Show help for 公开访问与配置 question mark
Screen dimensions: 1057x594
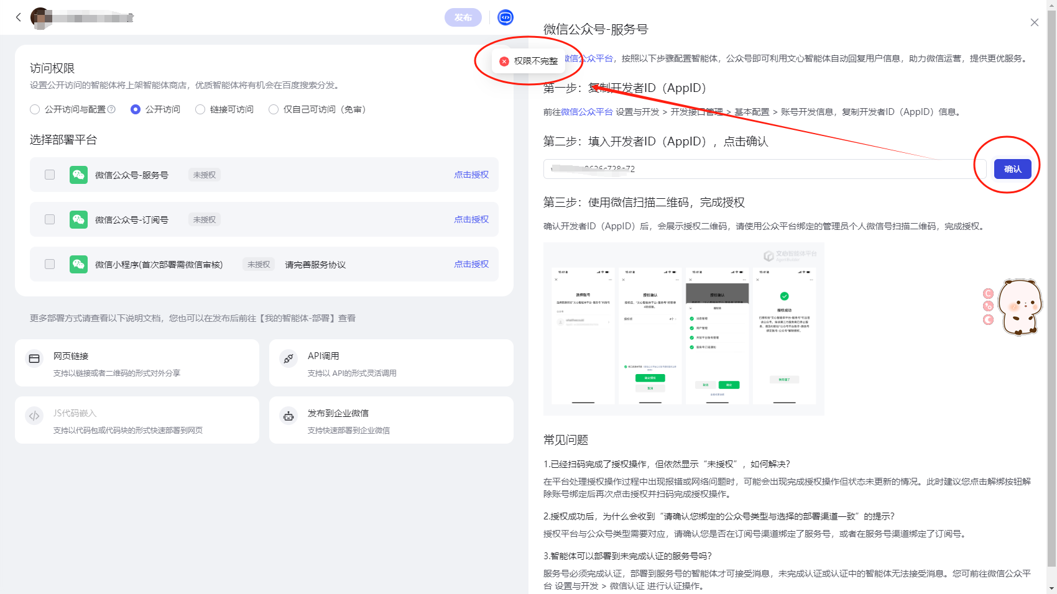tap(111, 109)
